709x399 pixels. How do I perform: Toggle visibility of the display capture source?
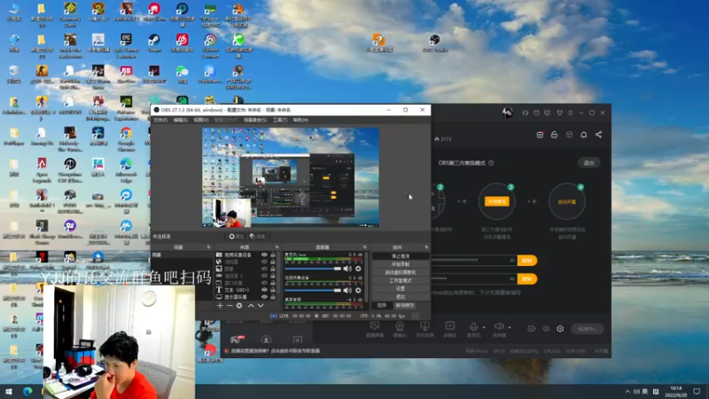point(264,297)
